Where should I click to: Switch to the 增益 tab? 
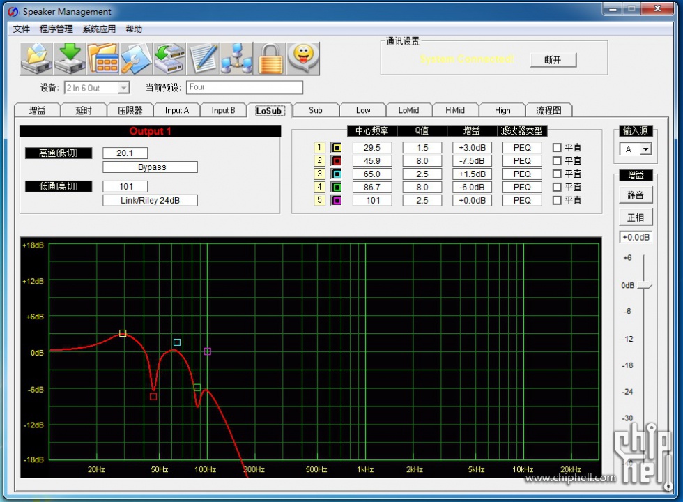tap(37, 111)
